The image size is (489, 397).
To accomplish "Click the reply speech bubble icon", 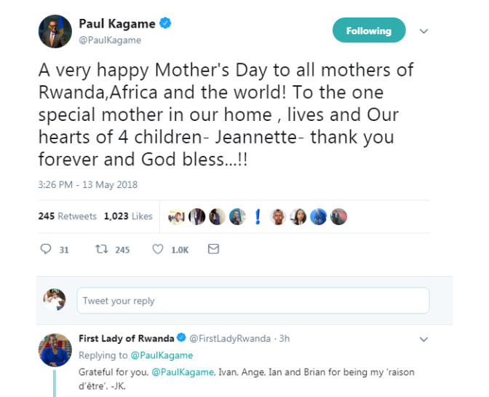I will pyautogui.click(x=46, y=249).
